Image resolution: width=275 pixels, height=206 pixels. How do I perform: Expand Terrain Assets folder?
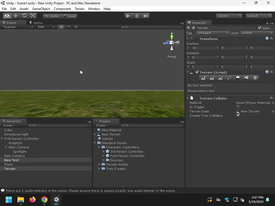click(x=99, y=164)
